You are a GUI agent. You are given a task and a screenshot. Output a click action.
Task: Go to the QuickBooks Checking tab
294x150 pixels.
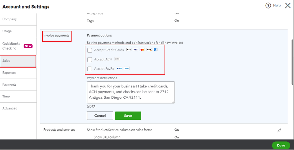click(11, 46)
